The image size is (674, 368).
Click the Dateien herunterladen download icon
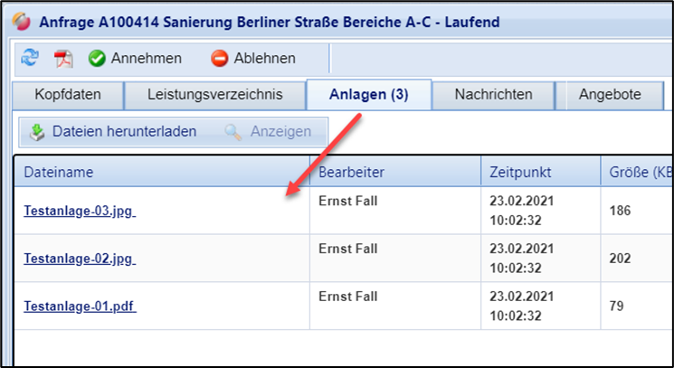coord(37,132)
